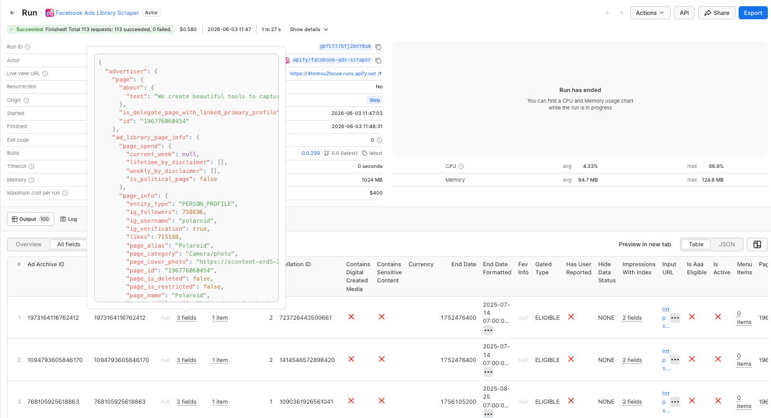This screenshot has height=418, width=771.
Task: Open Timeout info icon
Action: [31, 166]
